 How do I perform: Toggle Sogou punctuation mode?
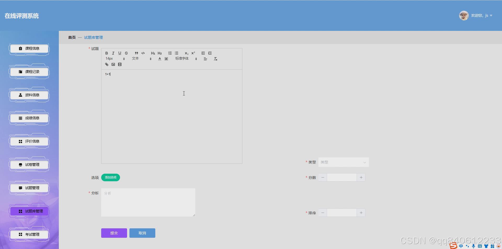tap(467, 246)
